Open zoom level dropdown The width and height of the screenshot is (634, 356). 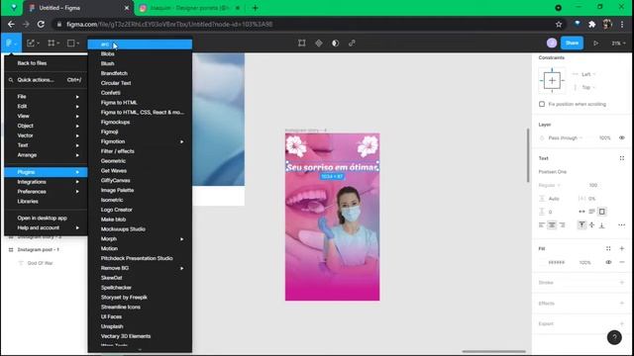point(618,44)
